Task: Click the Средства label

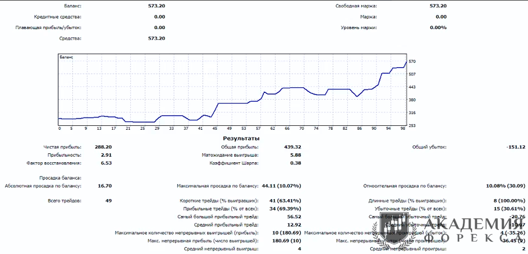Action: (70, 38)
